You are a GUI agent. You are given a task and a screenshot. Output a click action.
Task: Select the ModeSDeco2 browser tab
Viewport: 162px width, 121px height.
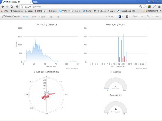click(17, 2)
